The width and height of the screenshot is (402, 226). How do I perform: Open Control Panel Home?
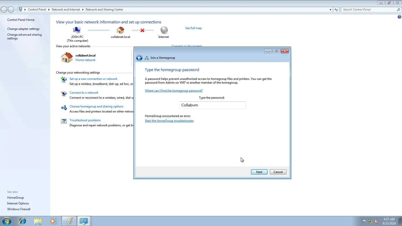21,20
